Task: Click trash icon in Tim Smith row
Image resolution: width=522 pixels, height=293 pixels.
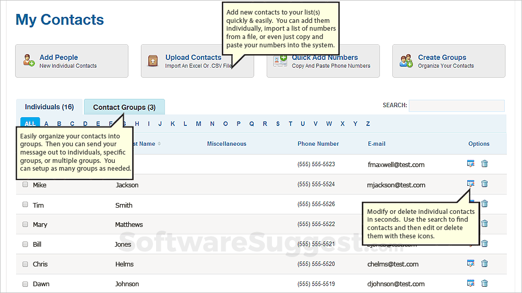Action: (484, 203)
